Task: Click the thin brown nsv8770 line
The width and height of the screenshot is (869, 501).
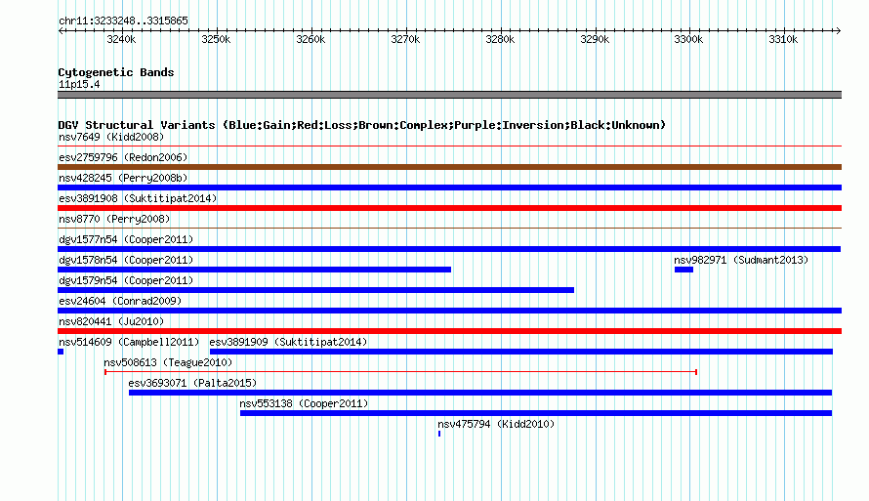Action: [x=449, y=228]
